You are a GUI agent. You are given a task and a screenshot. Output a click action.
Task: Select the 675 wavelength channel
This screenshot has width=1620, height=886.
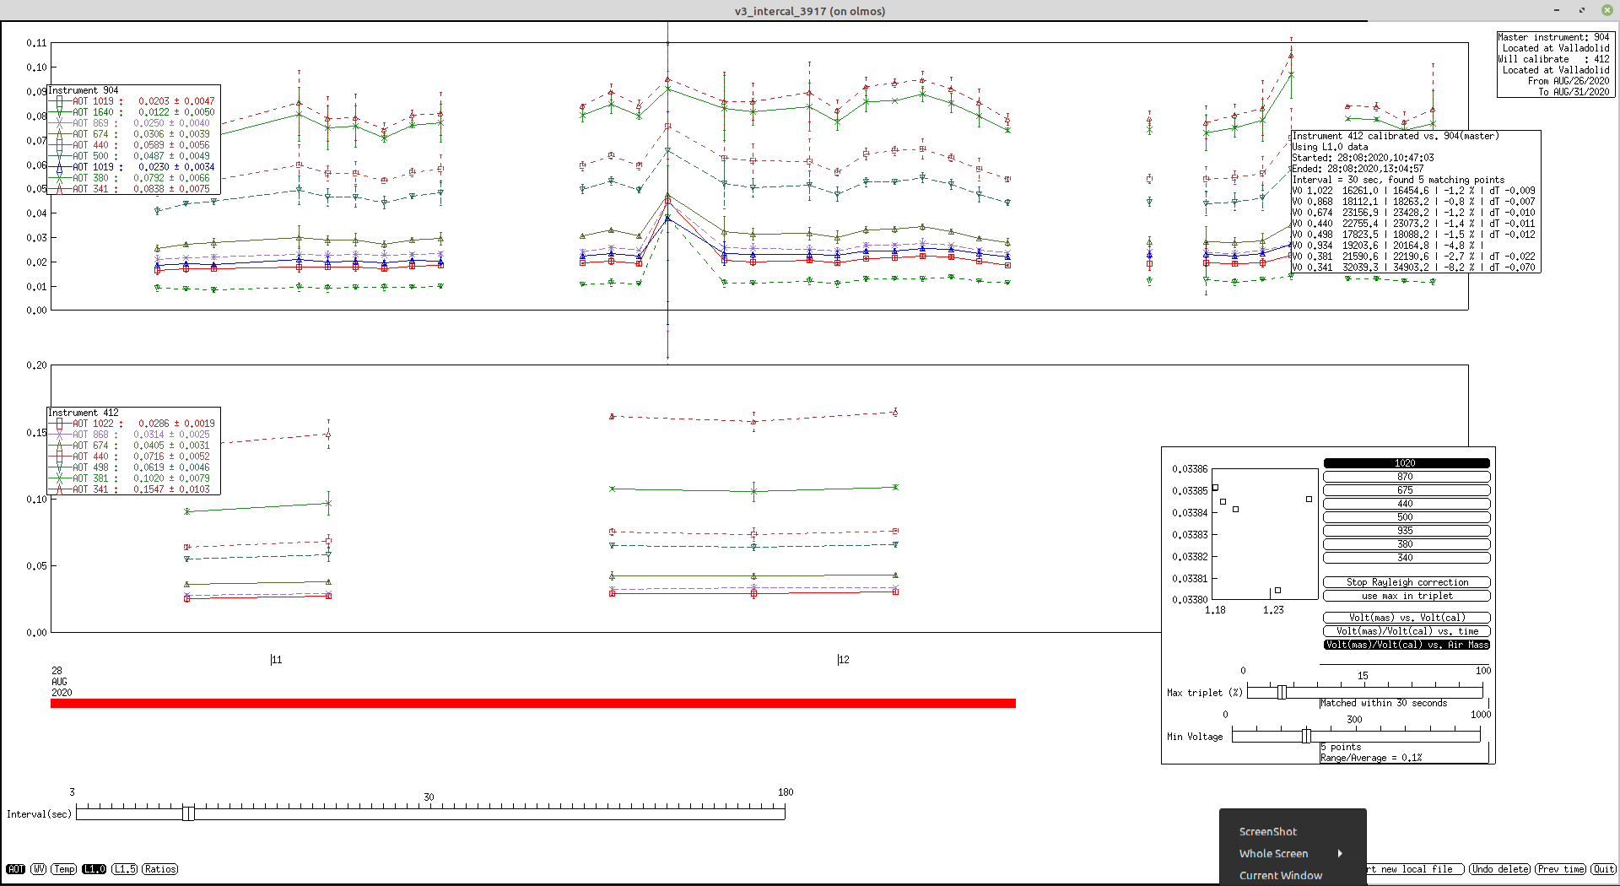pos(1407,490)
